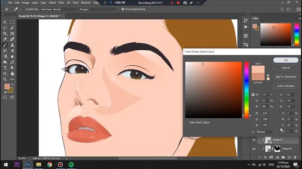Open the Window menu
Screen dimensions: 302x169
tap(86, 3)
